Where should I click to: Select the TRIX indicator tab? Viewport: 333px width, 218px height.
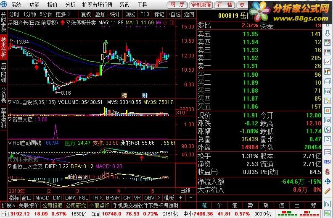click(x=97, y=198)
